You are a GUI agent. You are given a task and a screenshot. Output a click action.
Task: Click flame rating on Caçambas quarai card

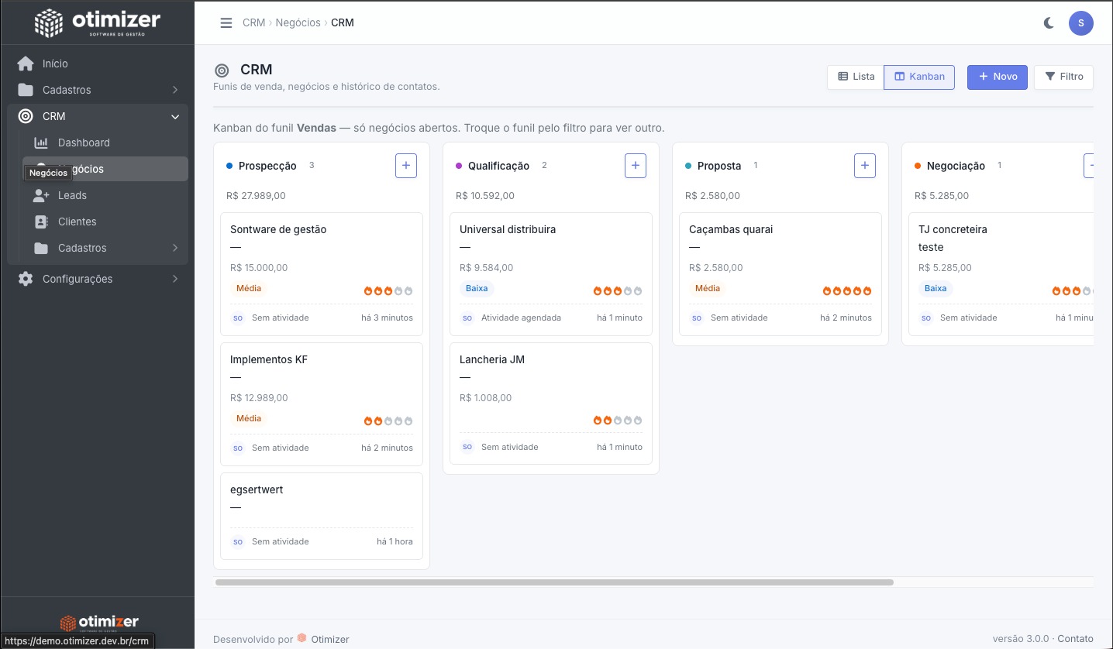point(847,291)
